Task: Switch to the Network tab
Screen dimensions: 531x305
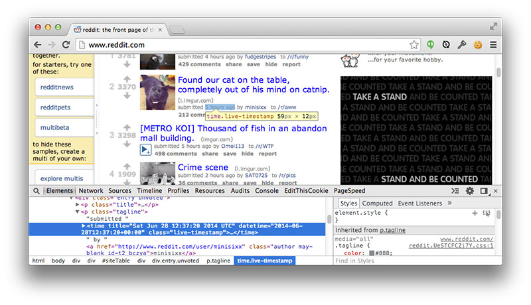Action: point(91,191)
